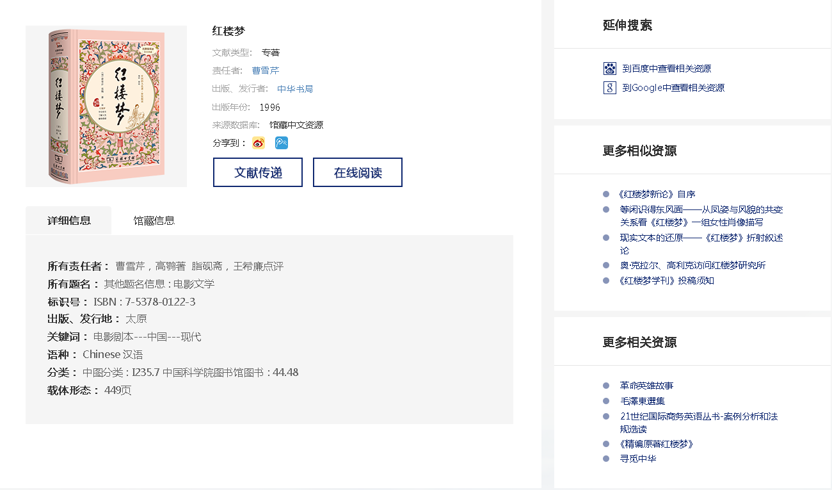Open publisher link 中华书局
832x490 pixels.
[x=295, y=89]
